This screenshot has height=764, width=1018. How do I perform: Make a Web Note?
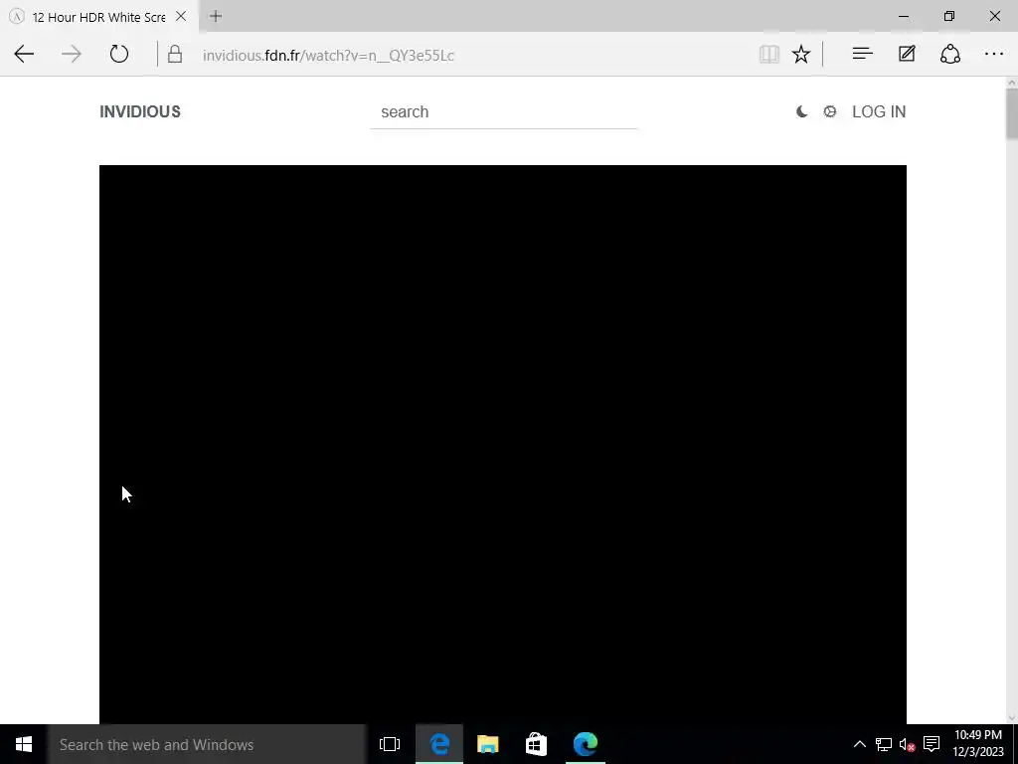907,54
